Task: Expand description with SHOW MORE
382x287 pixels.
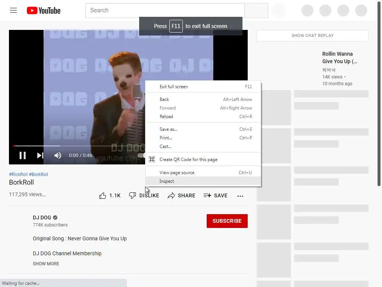Action: point(46,263)
